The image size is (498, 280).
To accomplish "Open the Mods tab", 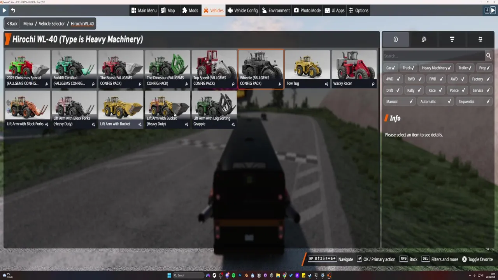I will click(190, 10).
